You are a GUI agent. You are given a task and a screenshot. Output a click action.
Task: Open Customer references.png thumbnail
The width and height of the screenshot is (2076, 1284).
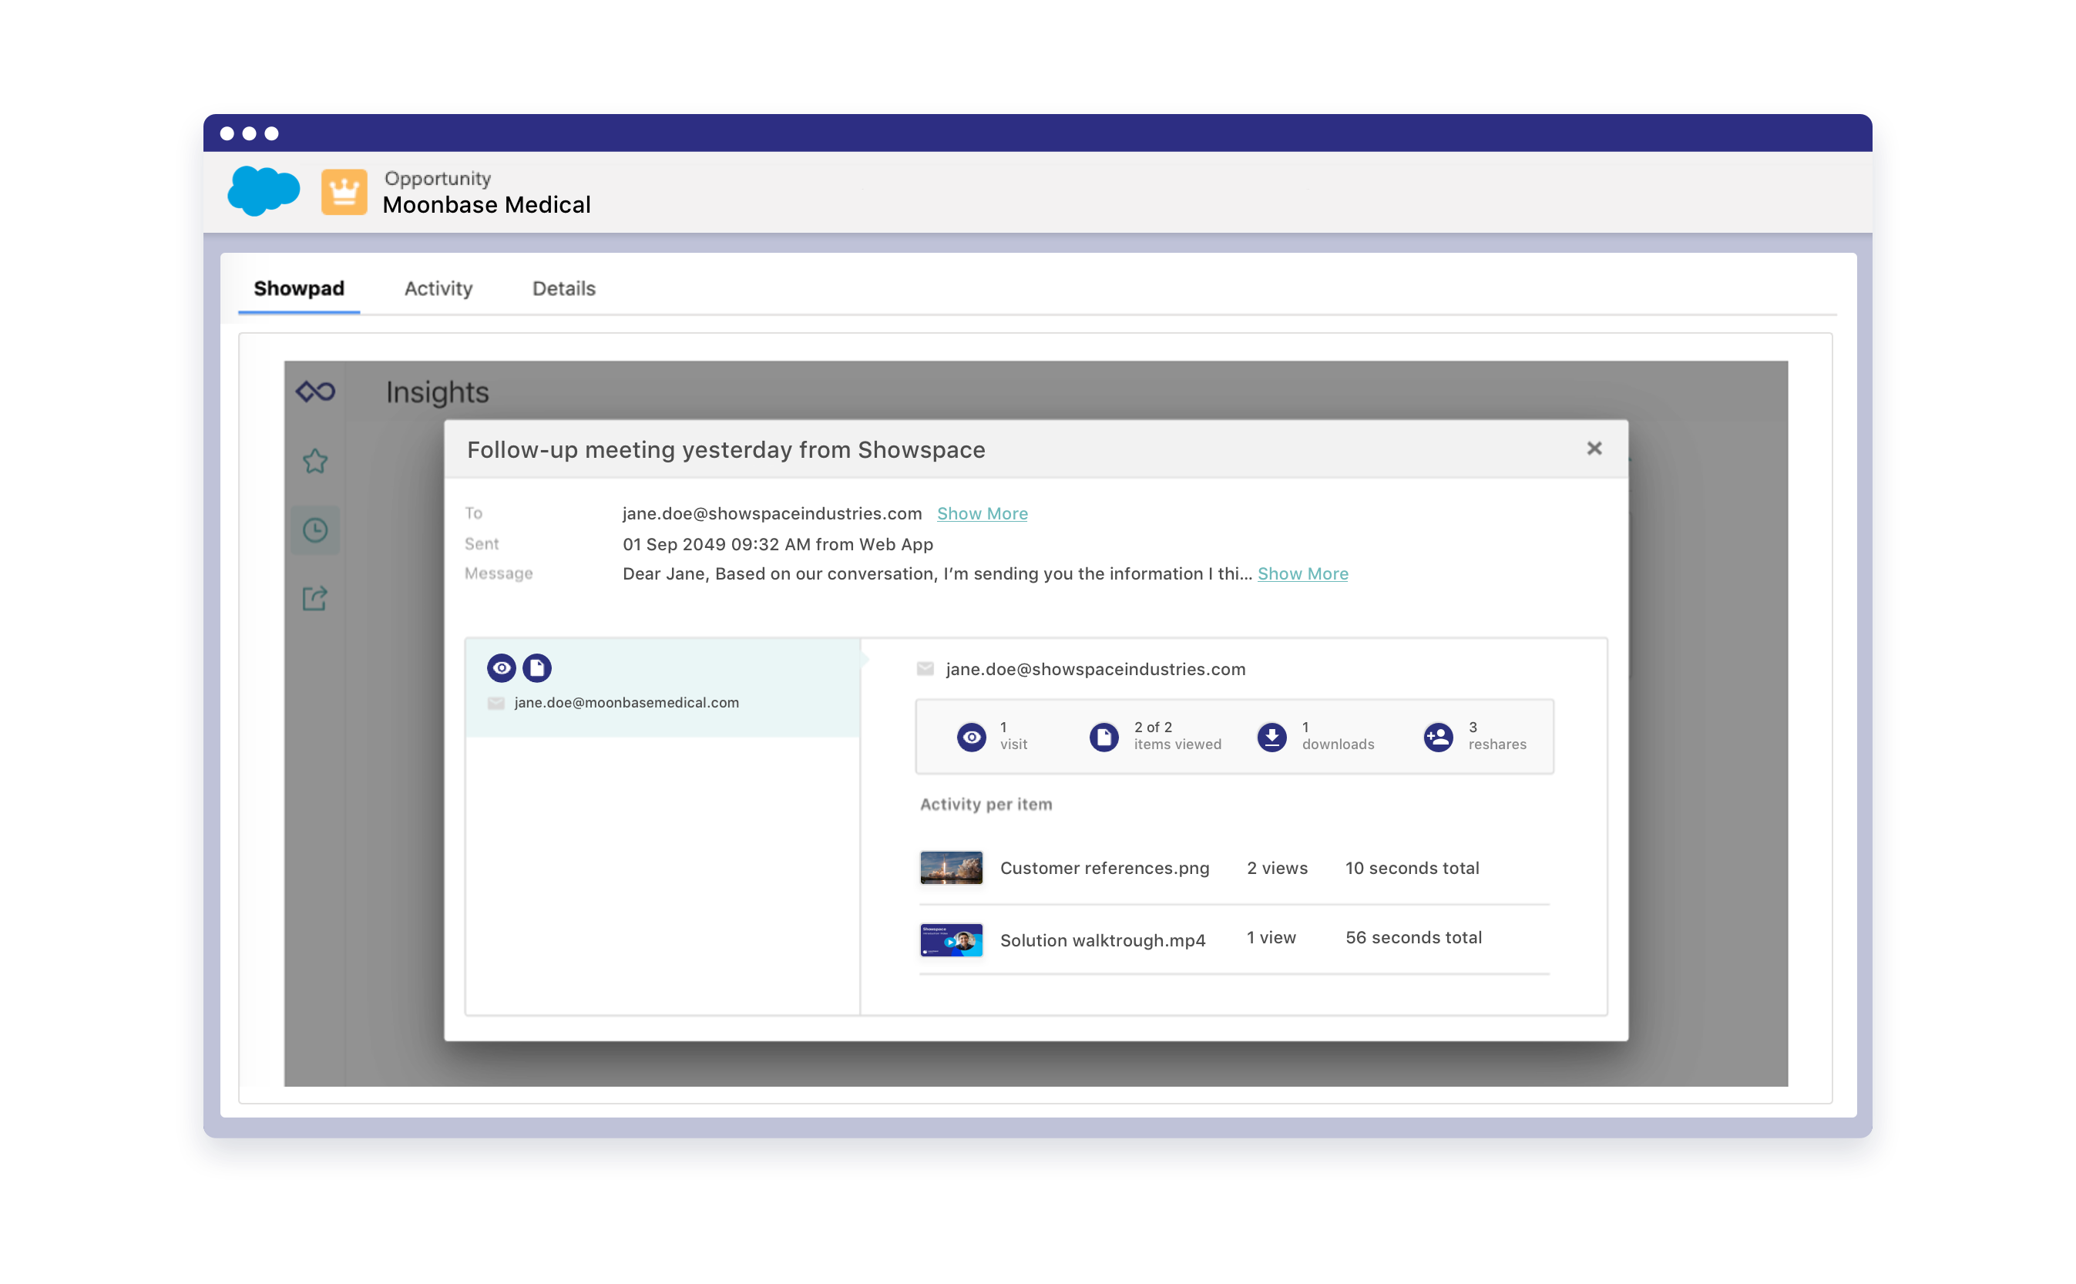[951, 868]
